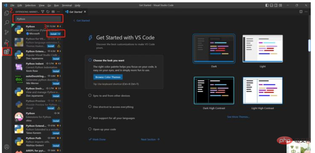Install Python Path by Mathias Gesbert

[56, 146]
